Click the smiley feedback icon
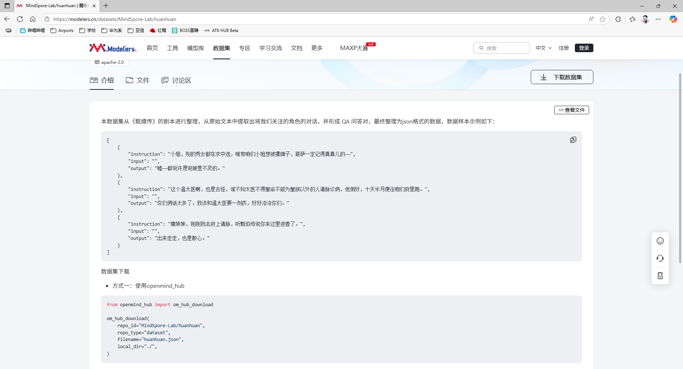Viewport: 683px width, 369px height. [660, 241]
